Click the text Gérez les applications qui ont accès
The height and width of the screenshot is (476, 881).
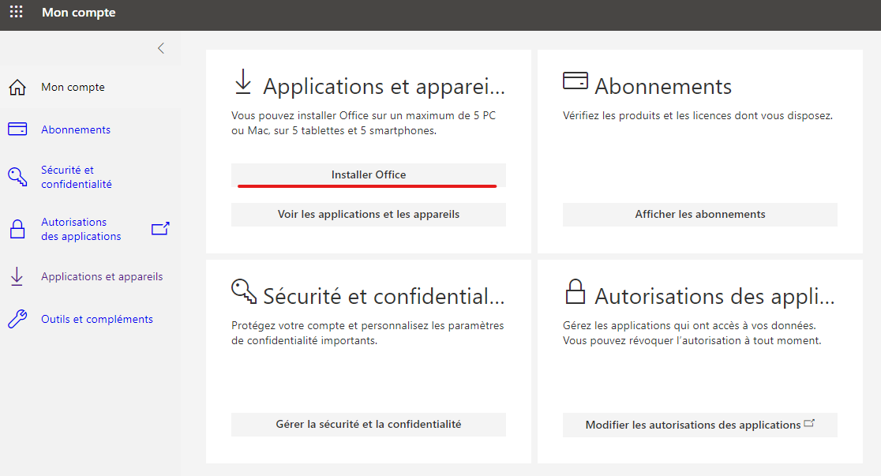tap(692, 332)
